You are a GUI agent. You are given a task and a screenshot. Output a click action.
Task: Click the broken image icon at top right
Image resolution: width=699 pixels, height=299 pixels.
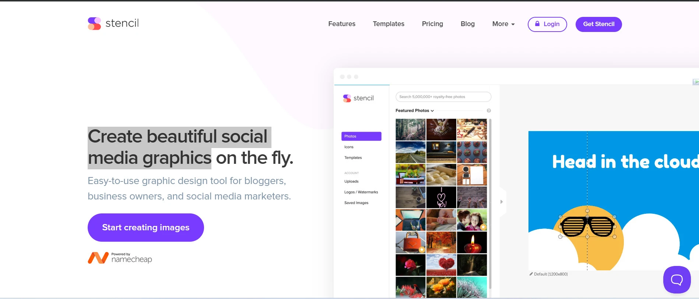[695, 82]
